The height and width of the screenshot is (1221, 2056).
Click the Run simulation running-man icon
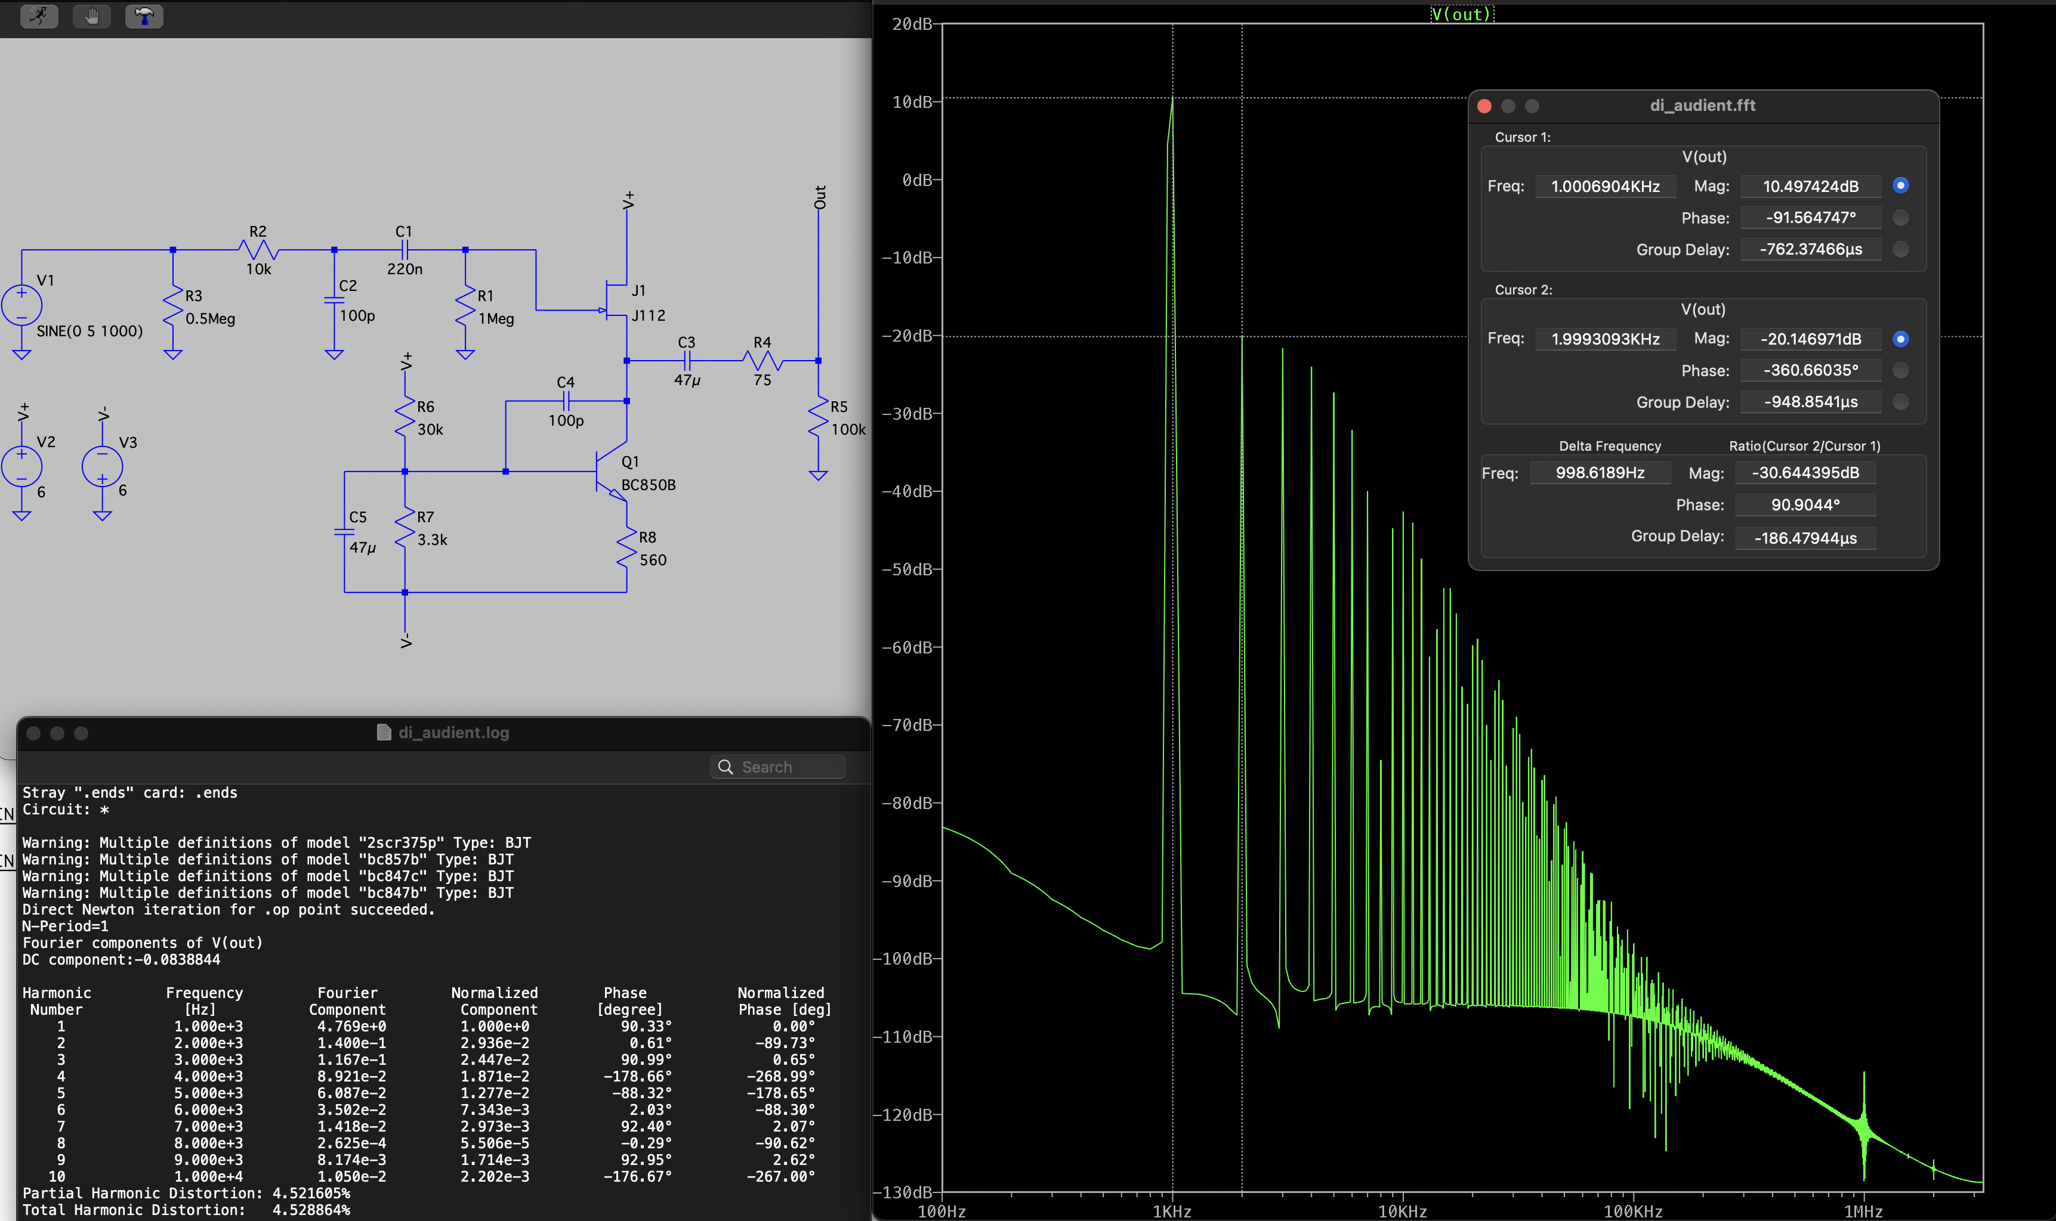[x=39, y=16]
